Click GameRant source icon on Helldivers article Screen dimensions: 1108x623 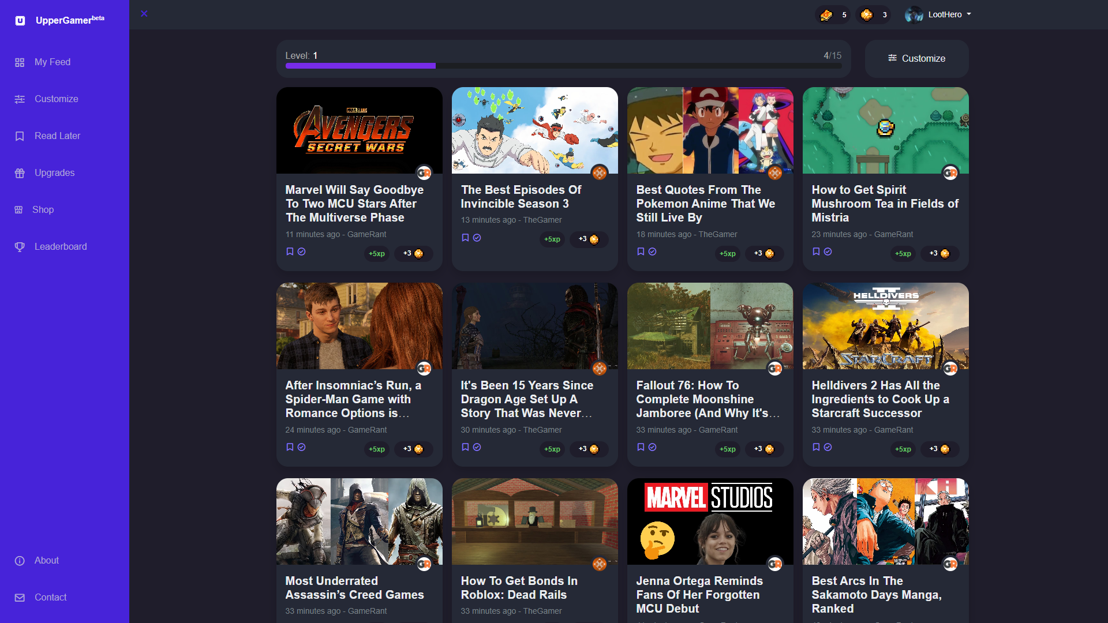point(950,368)
